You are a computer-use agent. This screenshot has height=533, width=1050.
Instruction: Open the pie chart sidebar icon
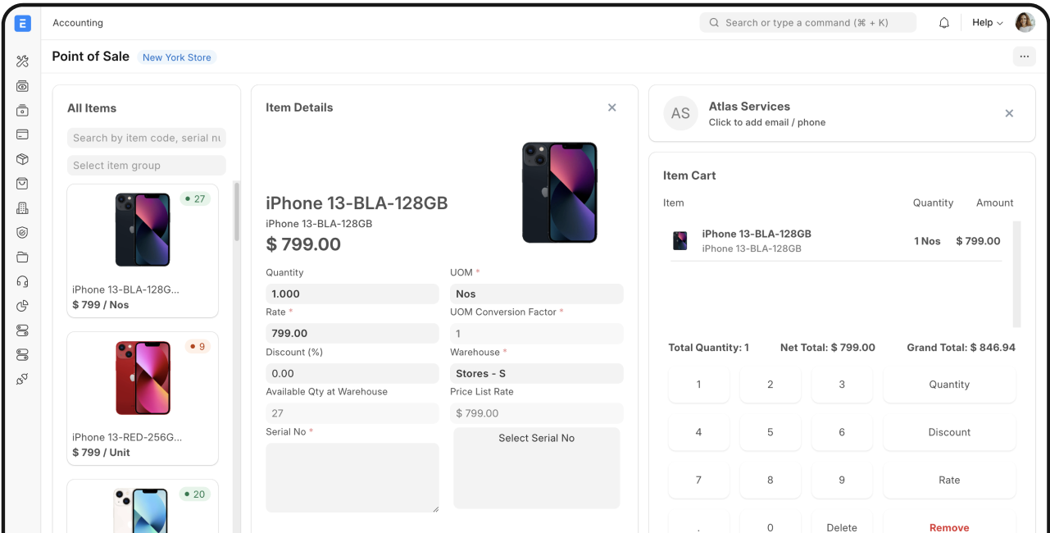pyautogui.click(x=22, y=306)
